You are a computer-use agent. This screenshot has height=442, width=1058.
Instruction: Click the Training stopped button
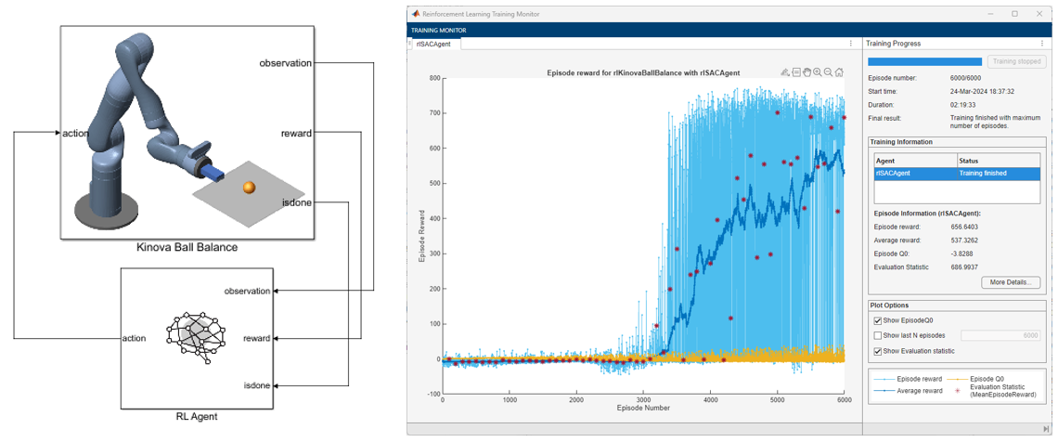[x=1018, y=61]
